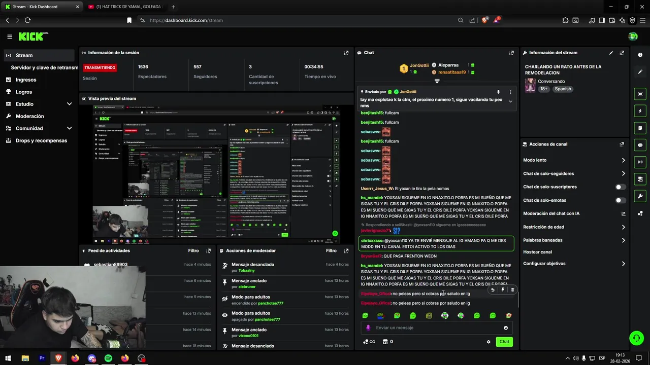This screenshot has width=650, height=365.
Task: Click the info icon in right sidebar
Action: pos(640,55)
